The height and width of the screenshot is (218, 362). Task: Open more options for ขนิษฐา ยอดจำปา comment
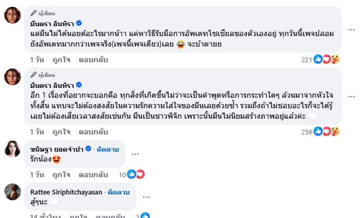click(x=135, y=154)
